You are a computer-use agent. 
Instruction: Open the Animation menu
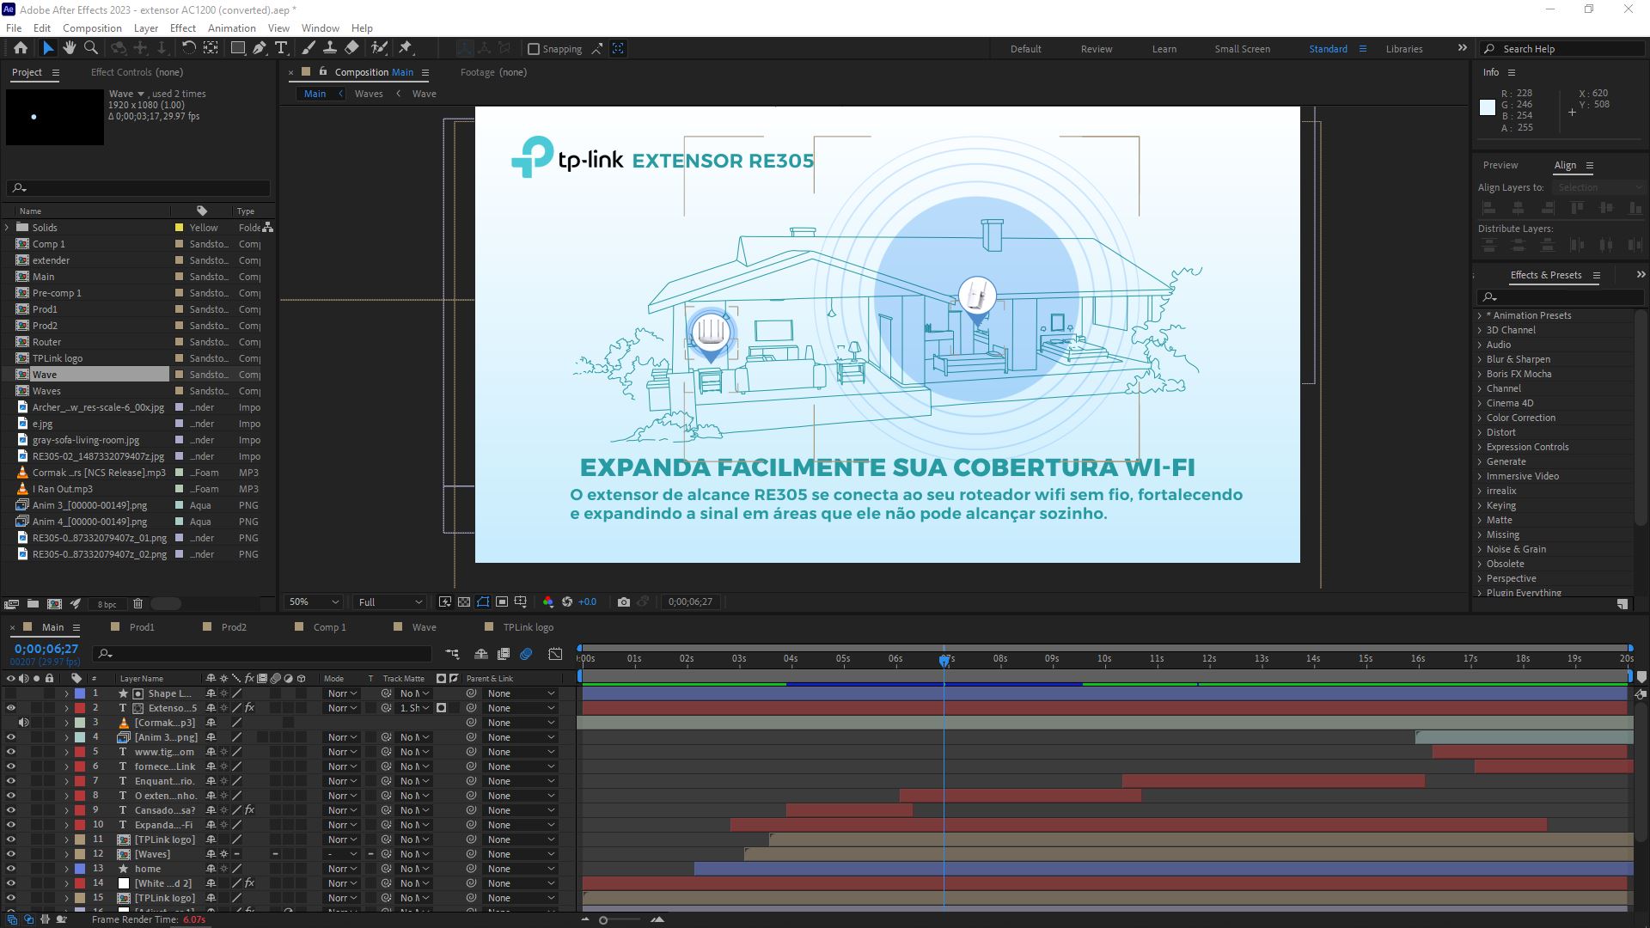pyautogui.click(x=231, y=27)
